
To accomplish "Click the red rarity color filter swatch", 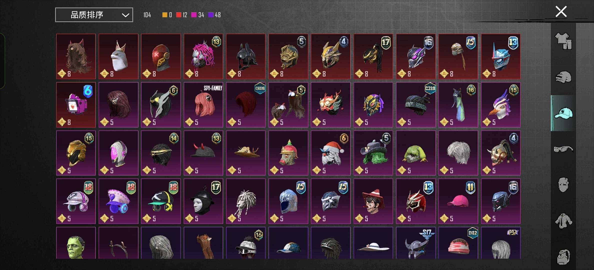I will click(x=178, y=15).
